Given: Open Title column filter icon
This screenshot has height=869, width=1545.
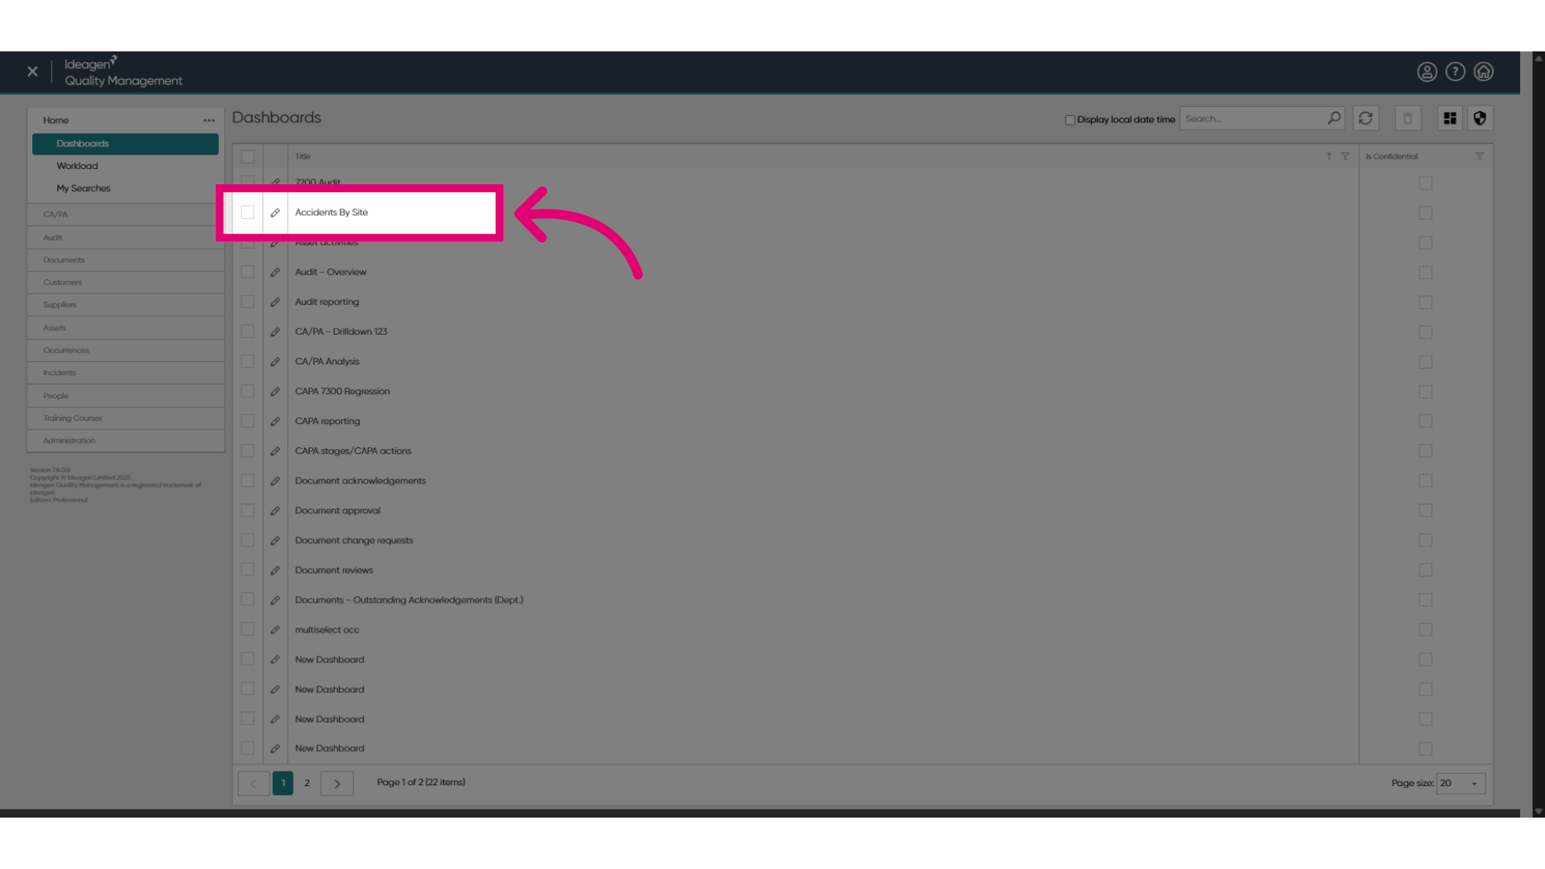Looking at the screenshot, I should (x=1345, y=156).
